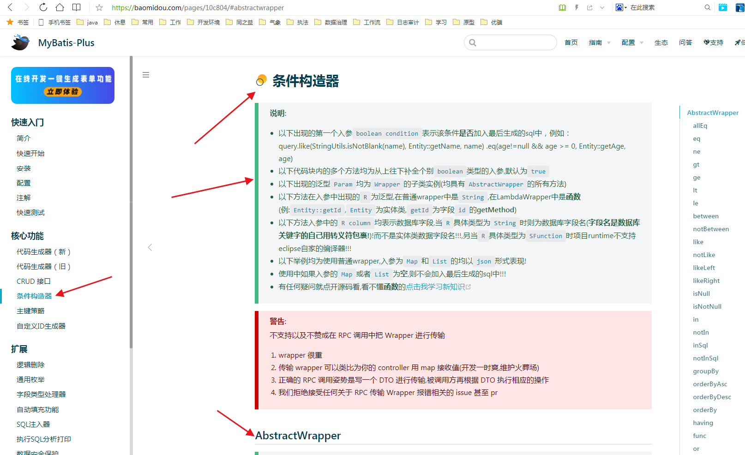Image resolution: width=745 pixels, height=455 pixels.
Task: Open the reading list book icon beside home
Action: pos(77,7)
